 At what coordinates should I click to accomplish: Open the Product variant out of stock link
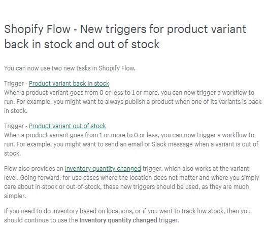[x=68, y=126]
